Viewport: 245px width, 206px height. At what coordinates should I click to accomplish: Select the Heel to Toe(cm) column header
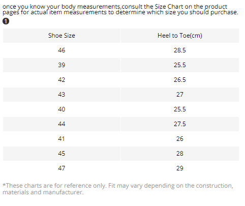click(x=180, y=36)
